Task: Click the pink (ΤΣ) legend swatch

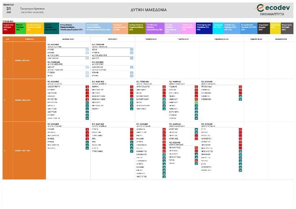Action: point(188,28)
